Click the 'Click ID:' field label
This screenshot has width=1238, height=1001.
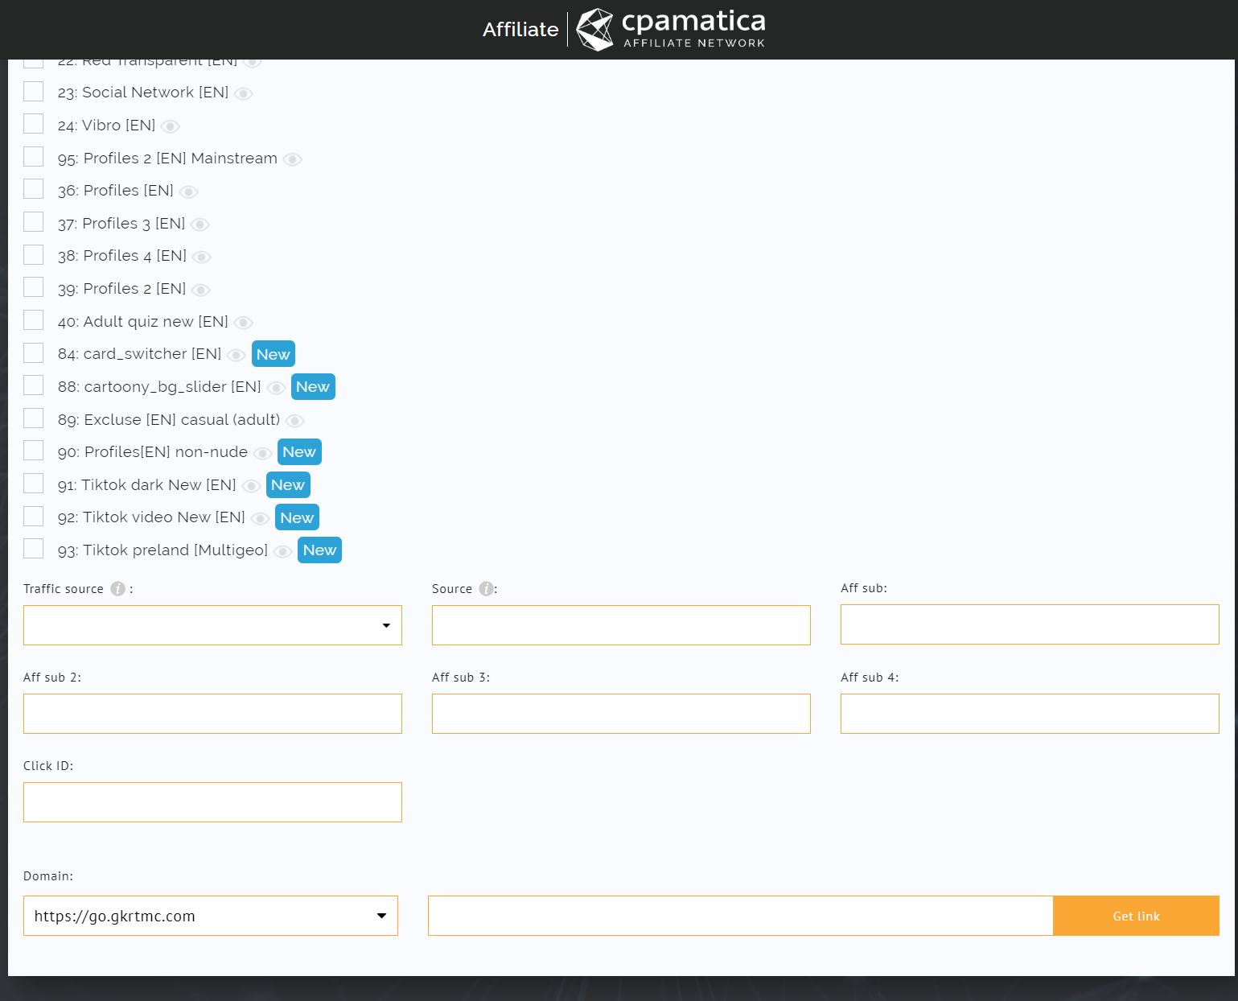coord(48,766)
